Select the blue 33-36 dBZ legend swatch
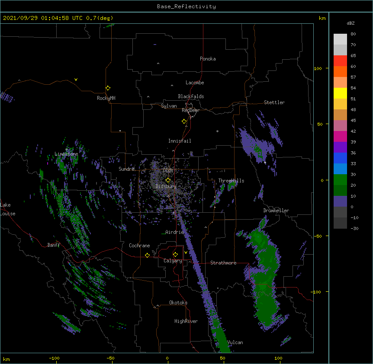The width and height of the screenshot is (373, 364). [x=340, y=158]
